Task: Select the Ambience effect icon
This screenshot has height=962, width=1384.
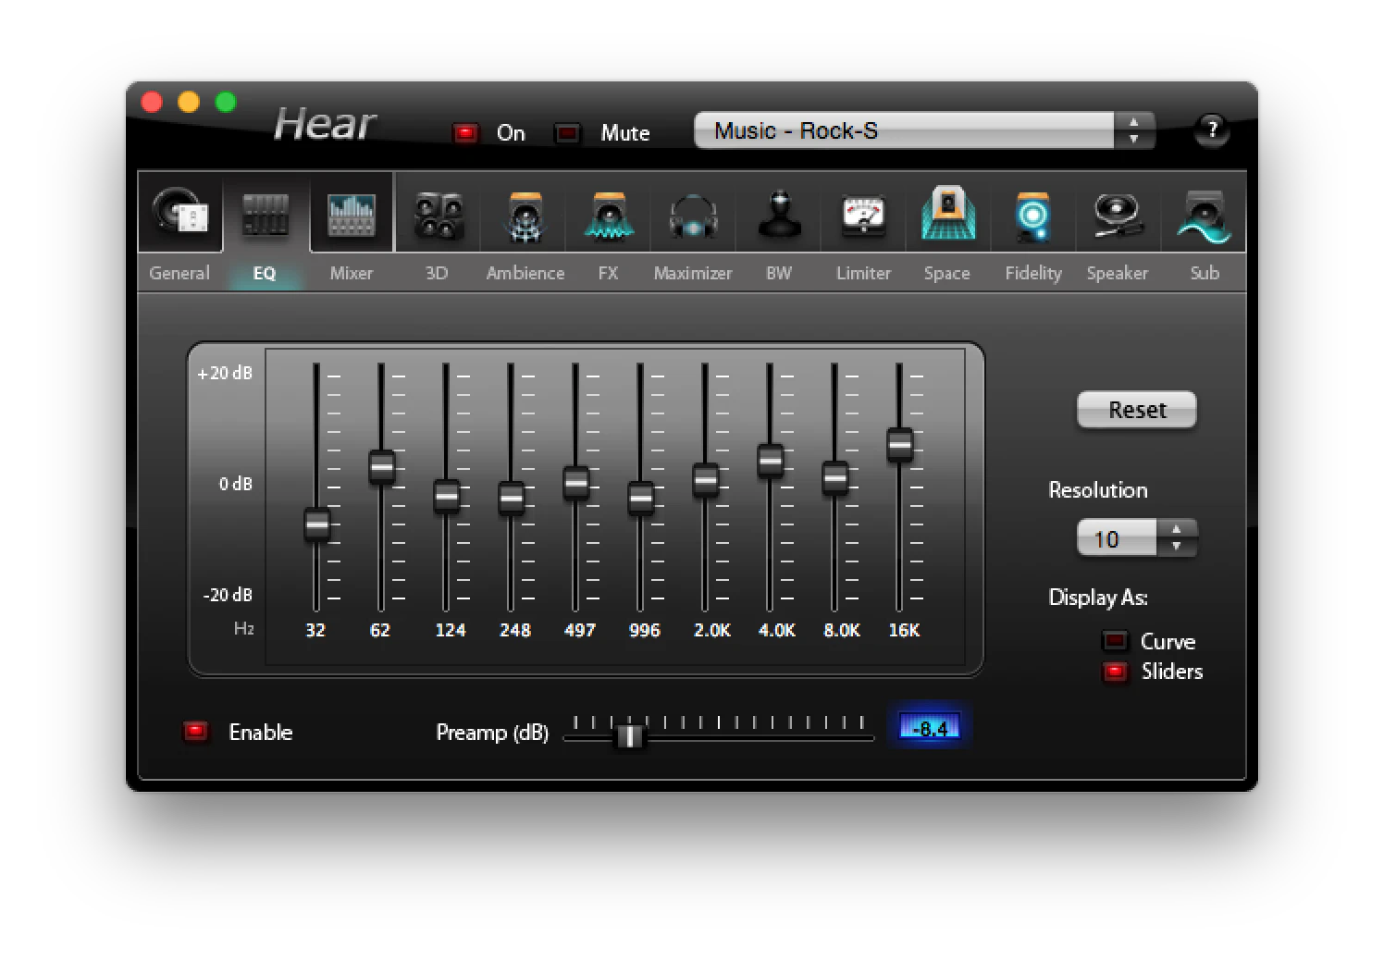Action: click(x=525, y=216)
